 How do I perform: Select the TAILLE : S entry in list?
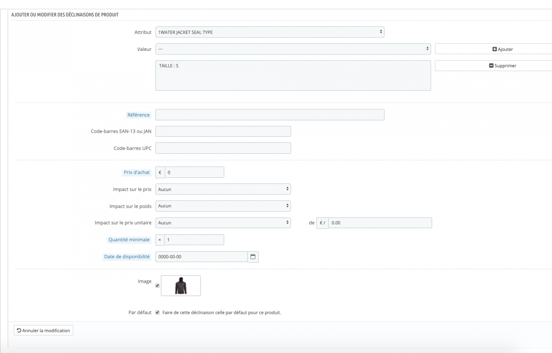tap(169, 66)
